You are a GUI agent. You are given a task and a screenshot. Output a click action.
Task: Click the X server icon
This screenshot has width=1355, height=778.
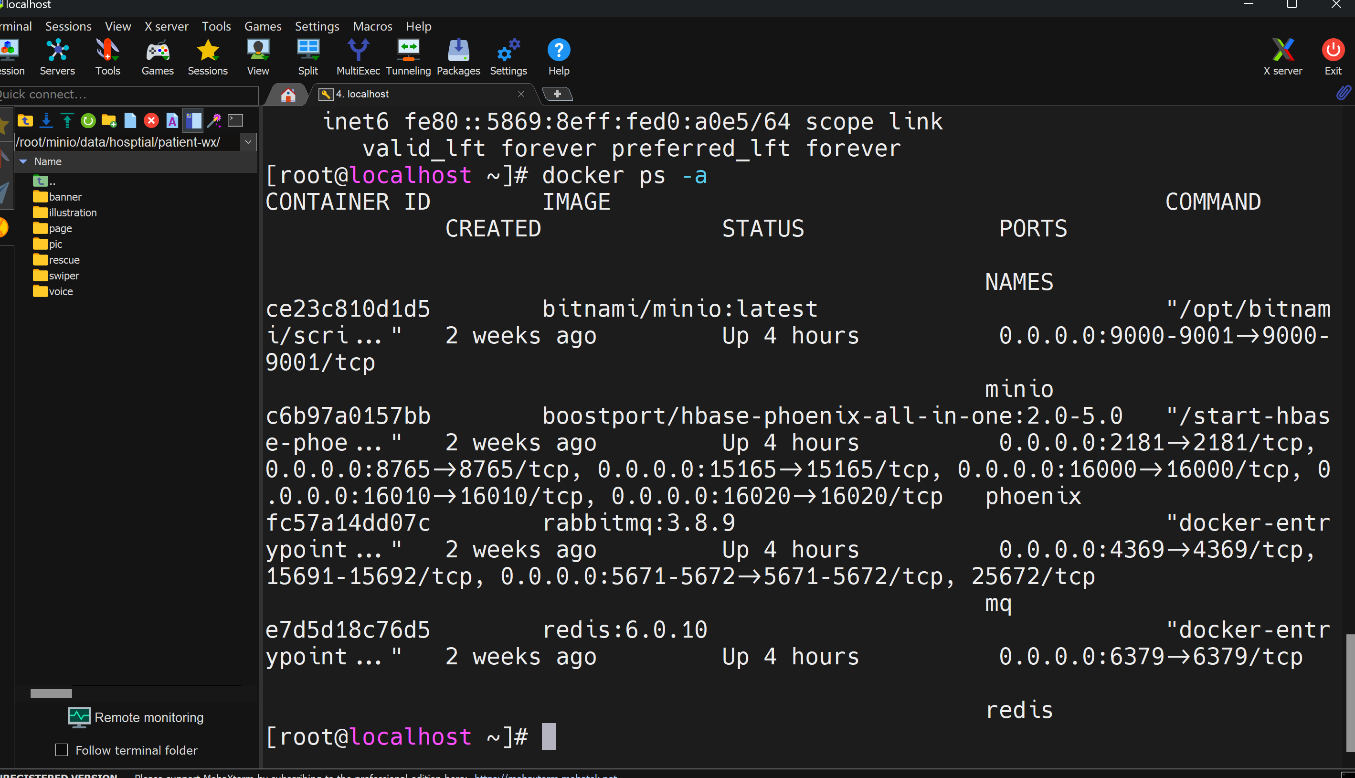click(1283, 57)
